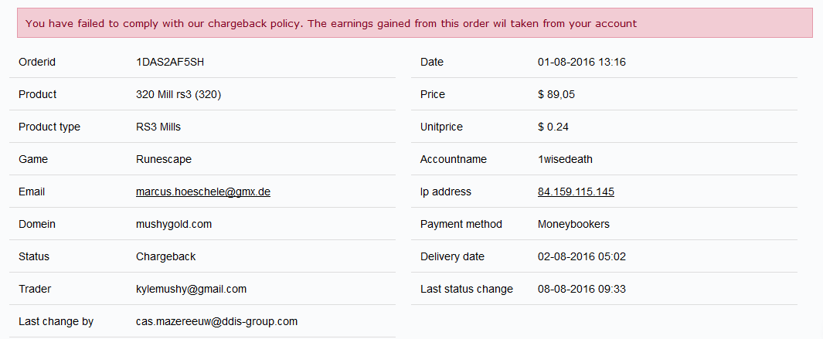
Task: Click the mushygold.com domain value
Action: [174, 224]
